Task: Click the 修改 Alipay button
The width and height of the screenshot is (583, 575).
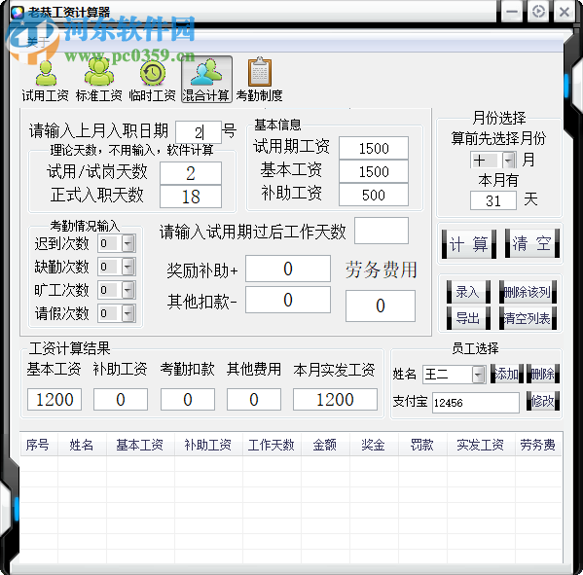Action: (x=543, y=401)
